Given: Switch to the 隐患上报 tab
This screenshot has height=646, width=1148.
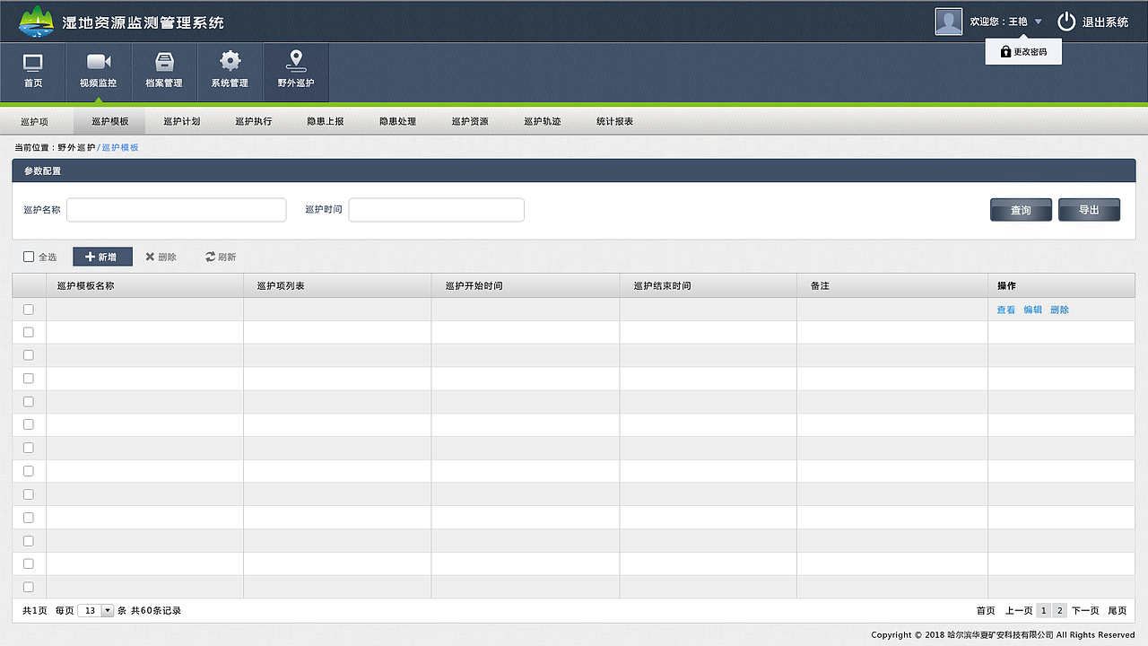Looking at the screenshot, I should (x=326, y=121).
